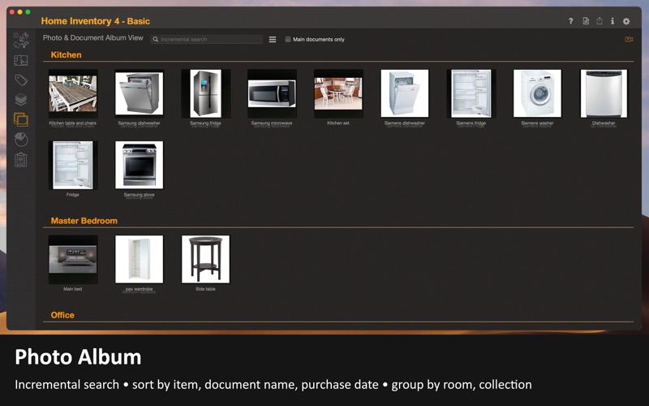This screenshot has width=649, height=406.
Task: Focus the Incremental search field
Action: pos(207,39)
